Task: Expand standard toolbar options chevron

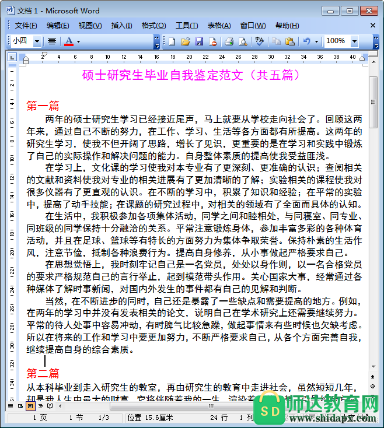Action: 376,41
